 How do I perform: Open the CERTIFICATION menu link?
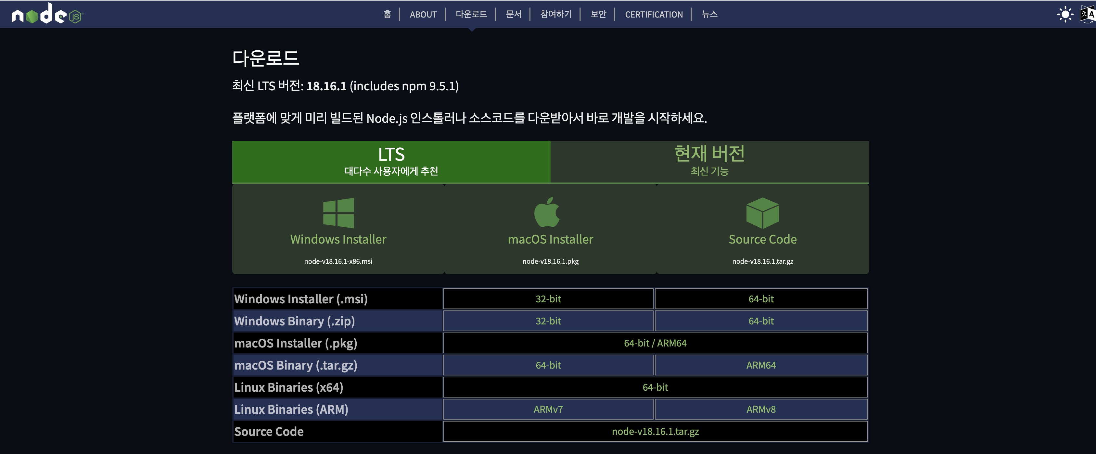point(654,15)
